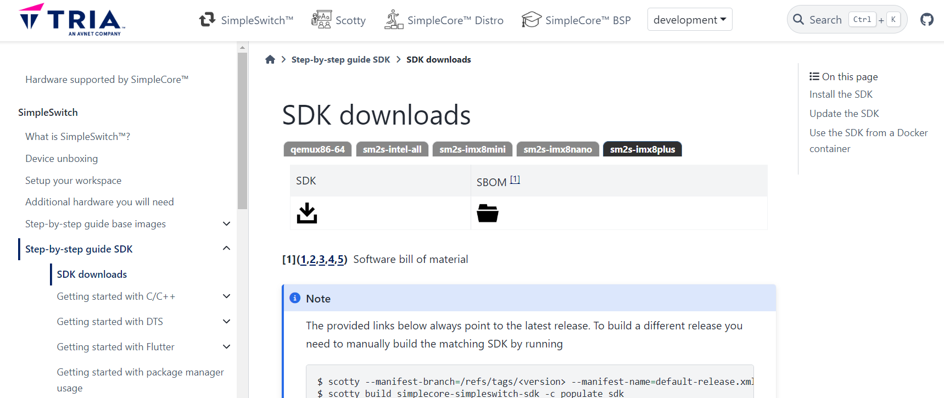The height and width of the screenshot is (398, 944).
Task: Open the TRIA logo home link
Action: pyautogui.click(x=72, y=20)
